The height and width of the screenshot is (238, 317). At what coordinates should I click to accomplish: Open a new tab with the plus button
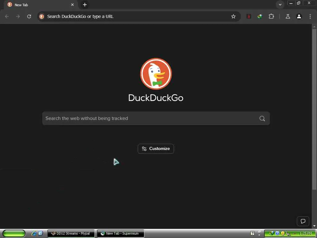pyautogui.click(x=85, y=5)
